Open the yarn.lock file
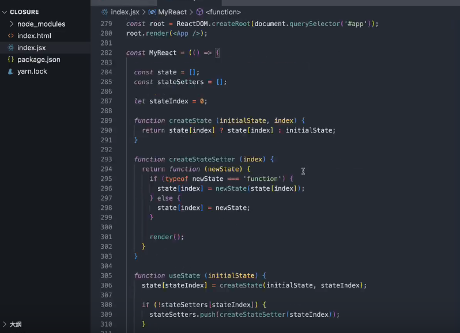 click(32, 71)
